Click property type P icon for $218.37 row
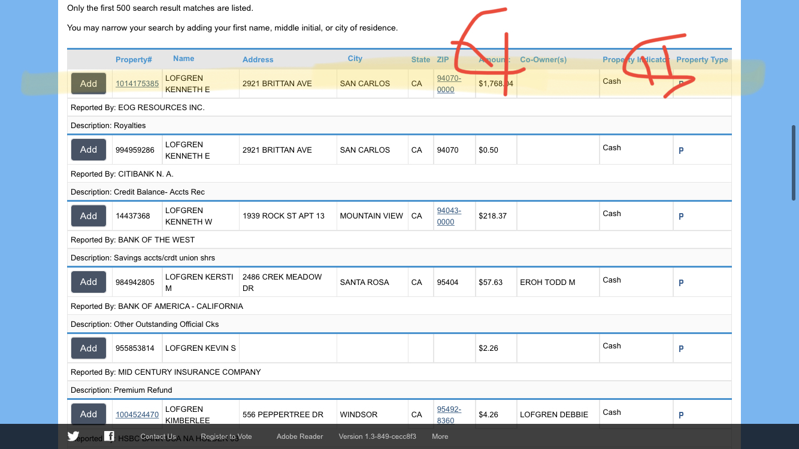799x449 pixels. [x=681, y=216]
